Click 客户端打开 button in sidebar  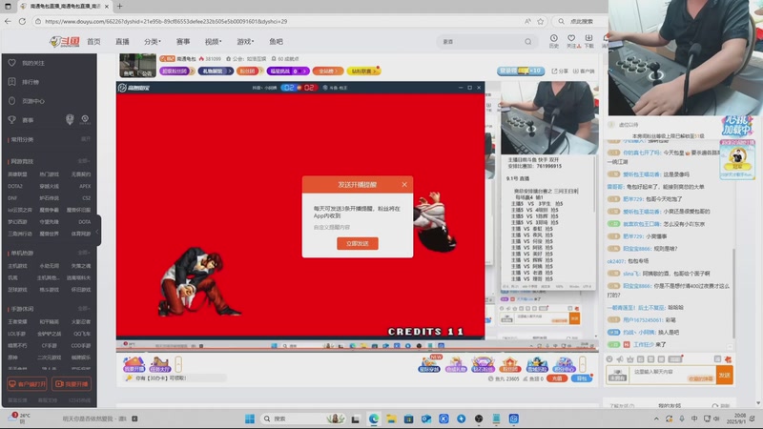28,384
